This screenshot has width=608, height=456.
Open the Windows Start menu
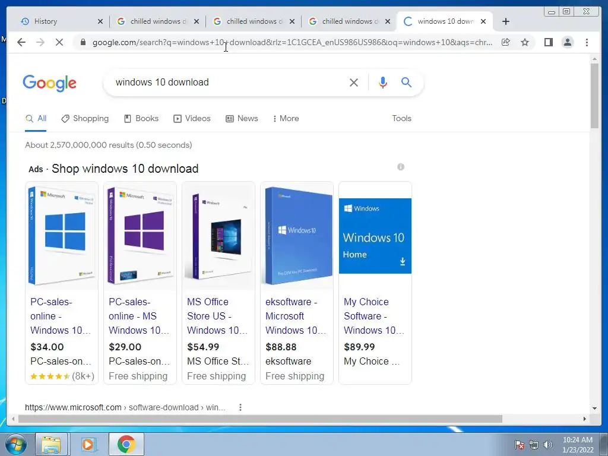coord(15,444)
